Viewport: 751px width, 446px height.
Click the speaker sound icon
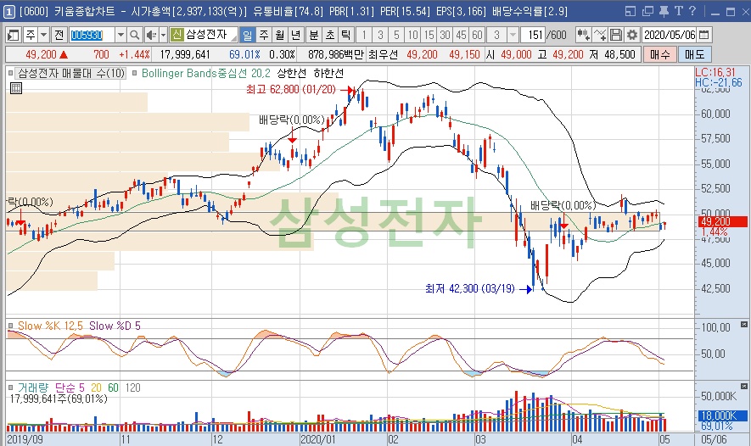pos(151,35)
